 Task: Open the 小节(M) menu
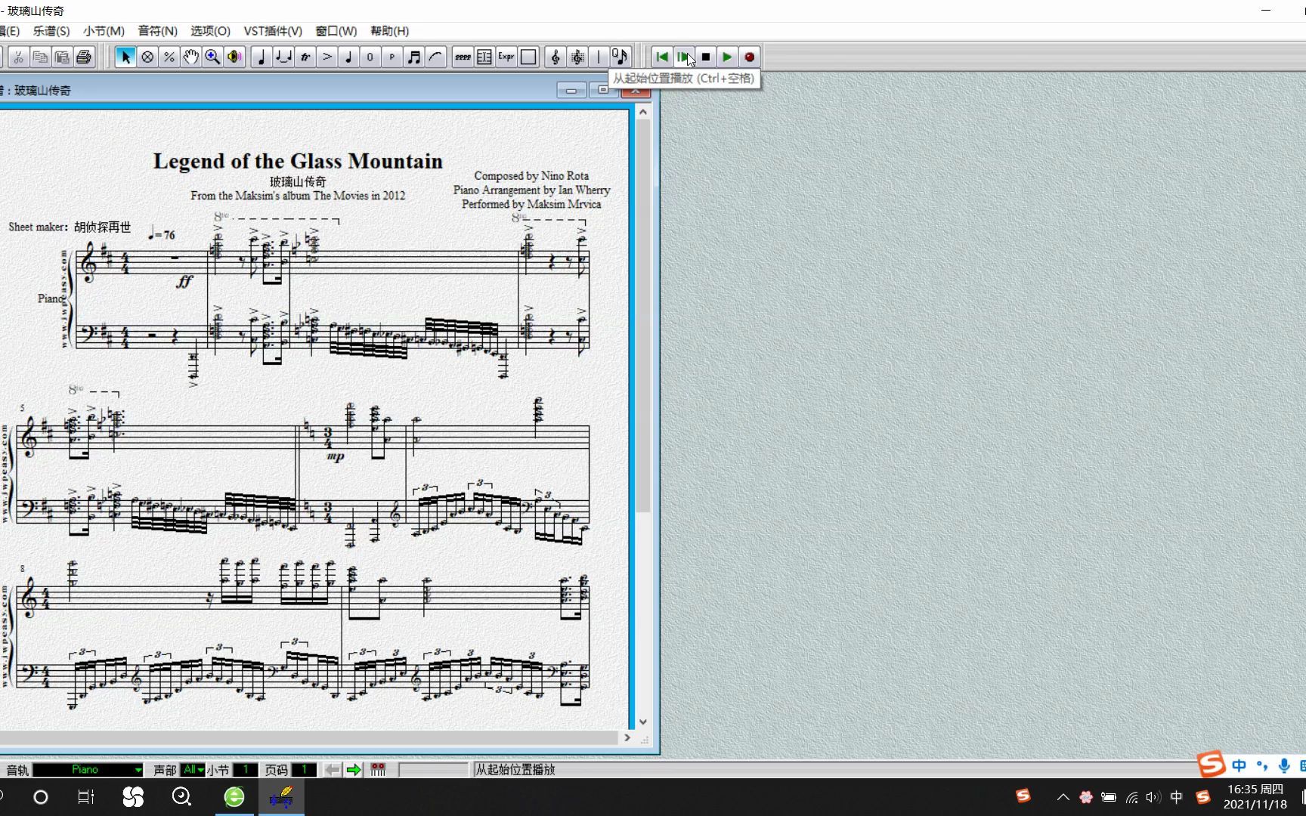click(104, 31)
